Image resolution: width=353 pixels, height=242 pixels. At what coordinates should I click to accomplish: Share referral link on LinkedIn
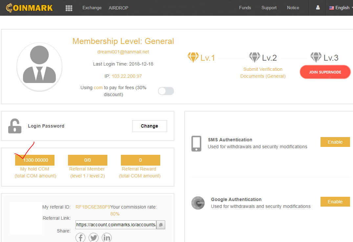tap(107, 237)
